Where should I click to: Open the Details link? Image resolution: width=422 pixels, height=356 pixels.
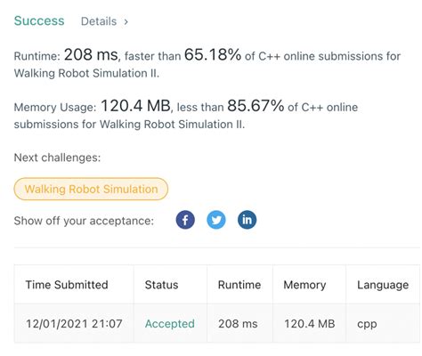pyautogui.click(x=99, y=21)
